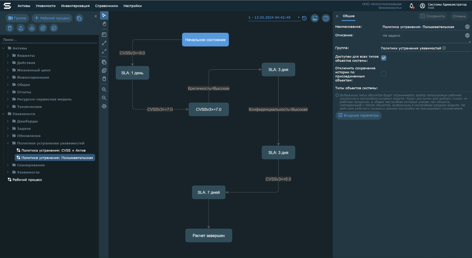
Task: Click the export (upload arrow) icon
Action: point(21,28)
